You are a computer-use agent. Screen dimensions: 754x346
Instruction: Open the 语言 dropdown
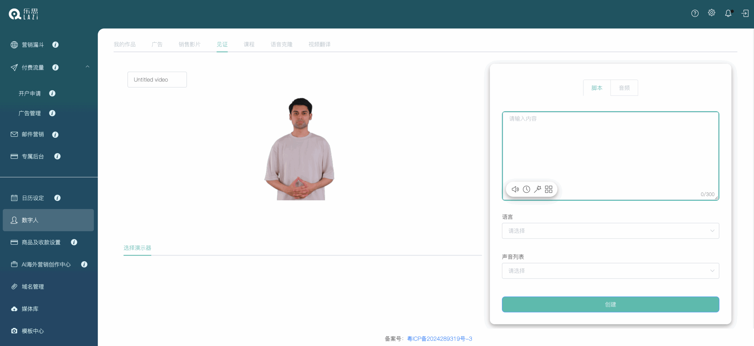click(610, 231)
